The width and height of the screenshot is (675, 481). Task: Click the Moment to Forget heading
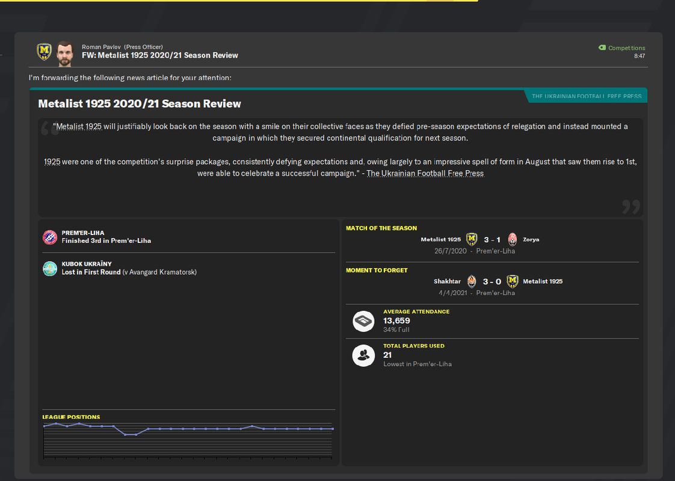pyautogui.click(x=377, y=270)
